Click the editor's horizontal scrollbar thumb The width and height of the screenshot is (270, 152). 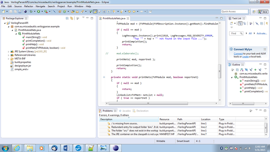pos(148,103)
